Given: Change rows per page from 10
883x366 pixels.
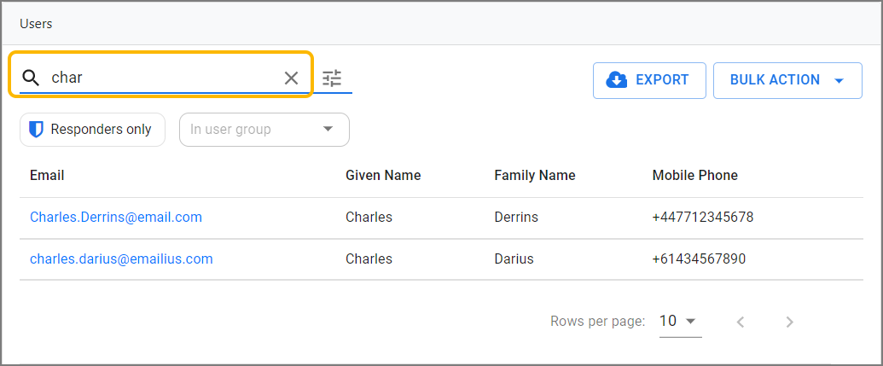Looking at the screenshot, I should click(x=680, y=322).
